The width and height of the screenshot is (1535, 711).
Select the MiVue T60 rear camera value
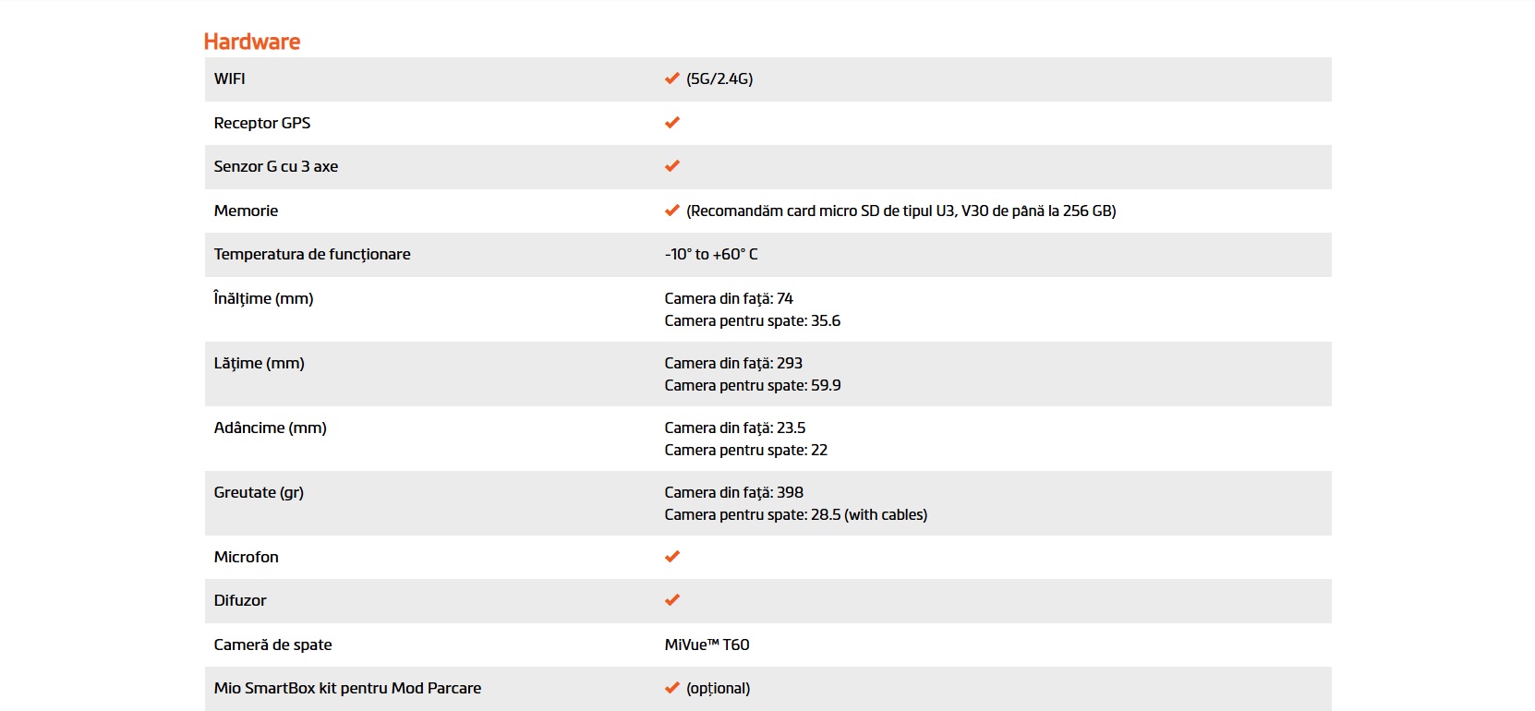(707, 645)
